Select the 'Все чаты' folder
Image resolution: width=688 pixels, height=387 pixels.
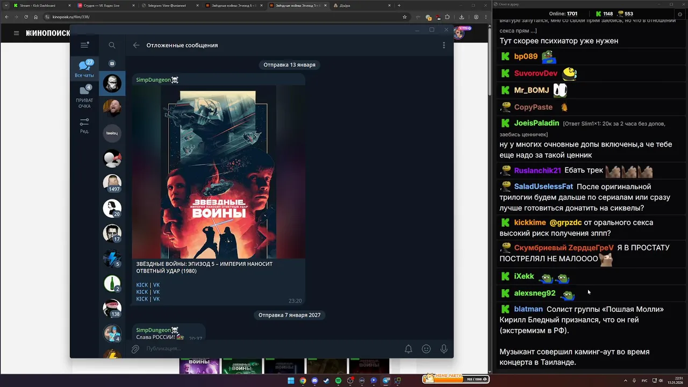pyautogui.click(x=84, y=69)
